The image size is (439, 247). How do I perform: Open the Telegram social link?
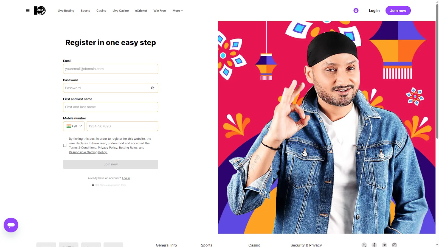pyautogui.click(x=384, y=245)
